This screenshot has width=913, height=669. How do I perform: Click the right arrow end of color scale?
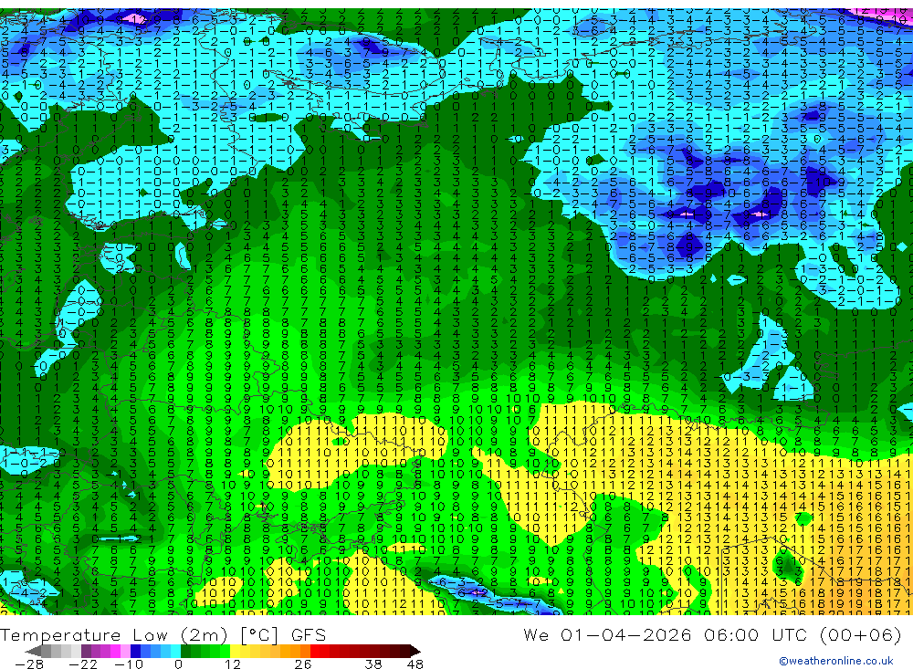click(x=415, y=651)
